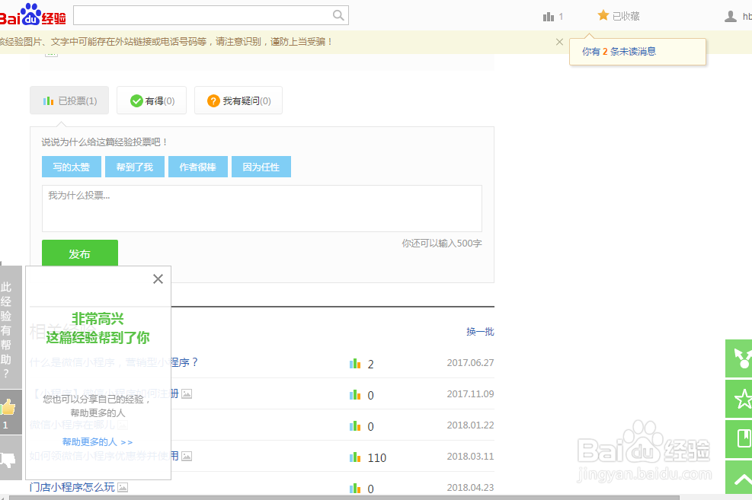Select the 有得(0) tab
Screen dimensions: 752x500
coord(152,100)
